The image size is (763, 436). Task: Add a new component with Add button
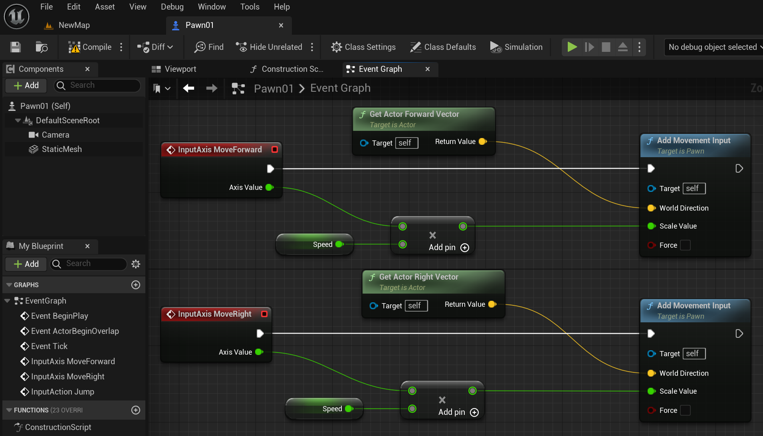[x=26, y=85]
